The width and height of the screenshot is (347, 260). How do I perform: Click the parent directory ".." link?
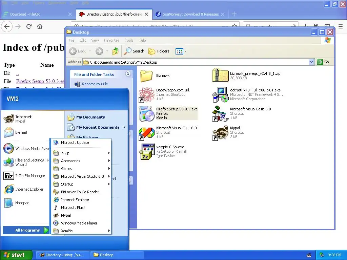pyautogui.click(x=18, y=73)
